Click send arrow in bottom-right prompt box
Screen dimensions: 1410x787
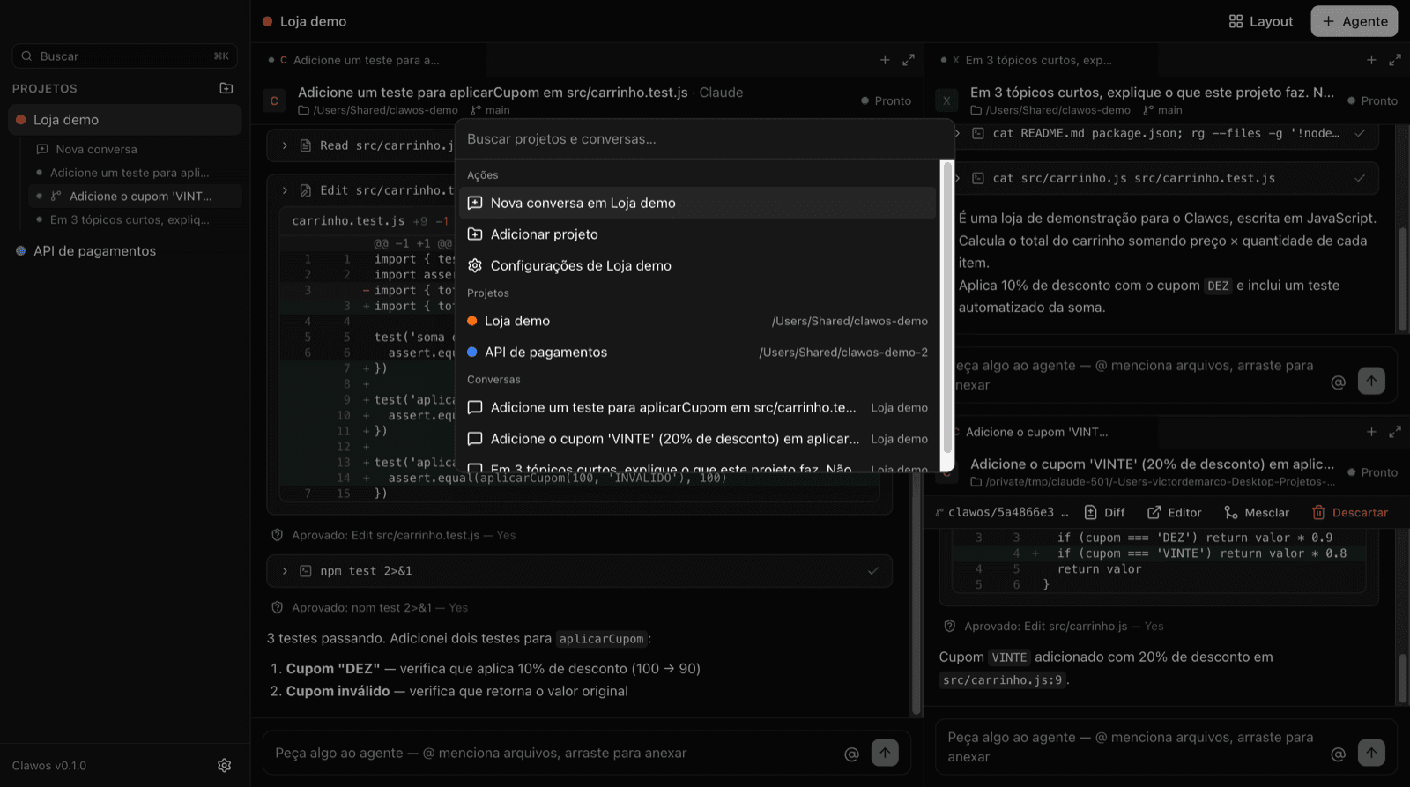1371,753
